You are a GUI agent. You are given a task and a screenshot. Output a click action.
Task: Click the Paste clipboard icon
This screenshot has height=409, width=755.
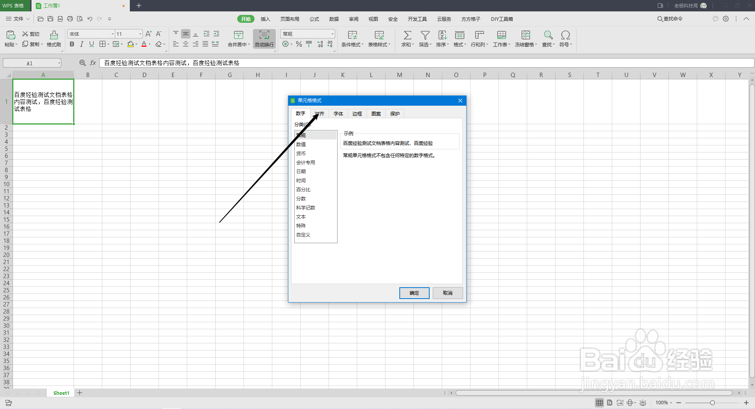pyautogui.click(x=11, y=35)
